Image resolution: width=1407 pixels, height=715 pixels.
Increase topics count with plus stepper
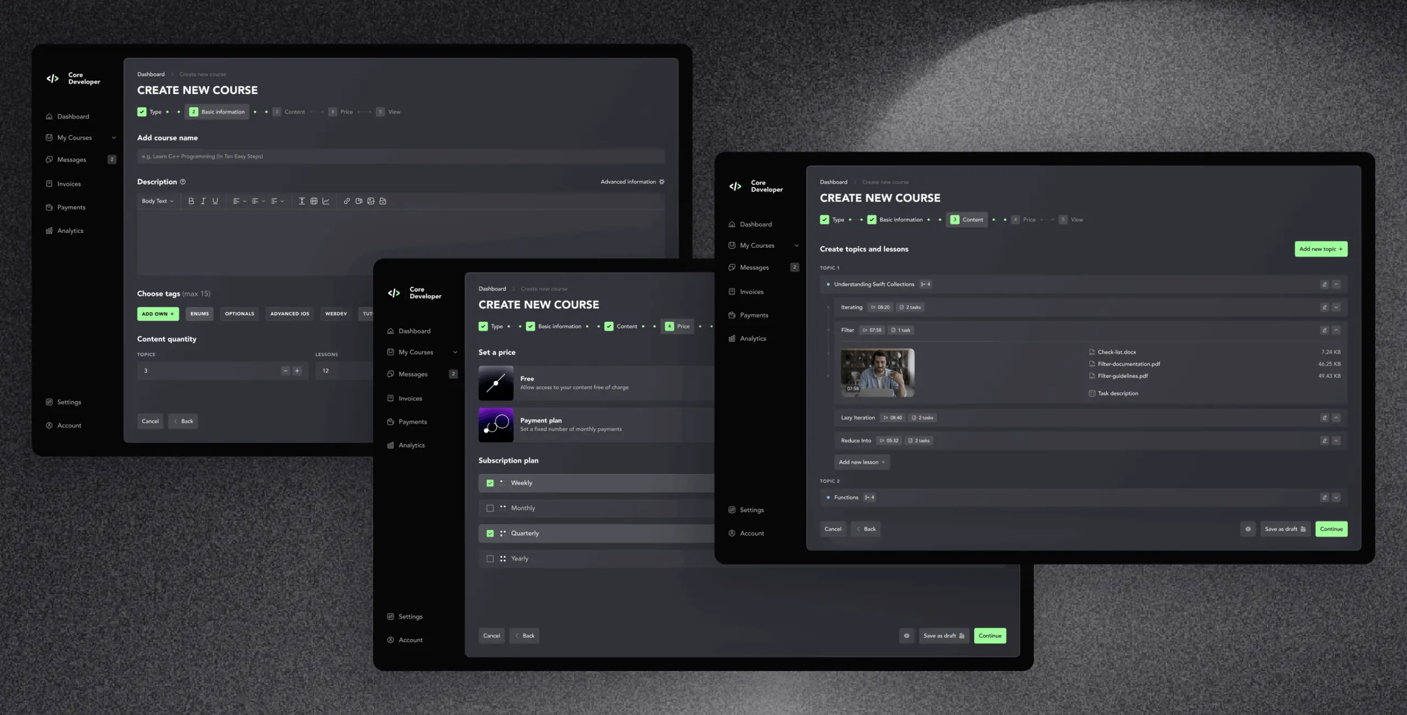(x=297, y=371)
